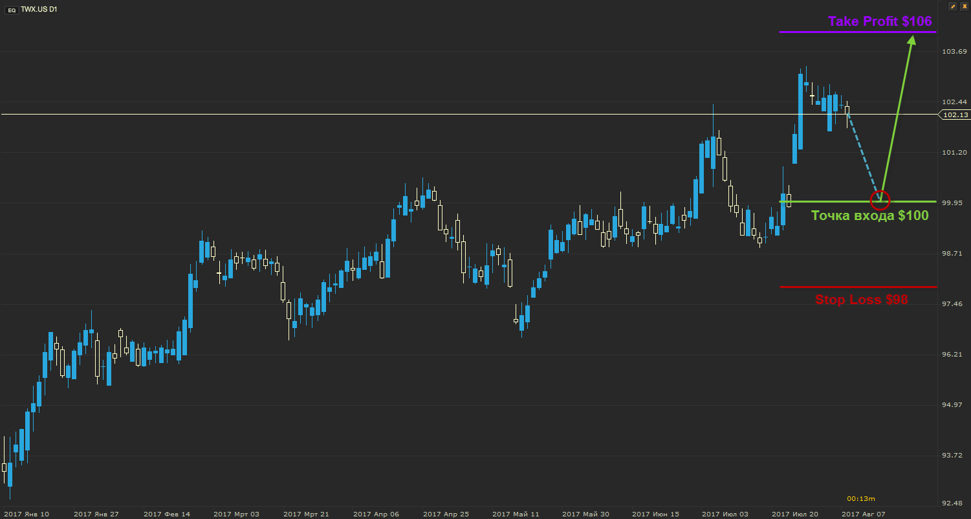Click date label 2017 Авг 07

864,514
